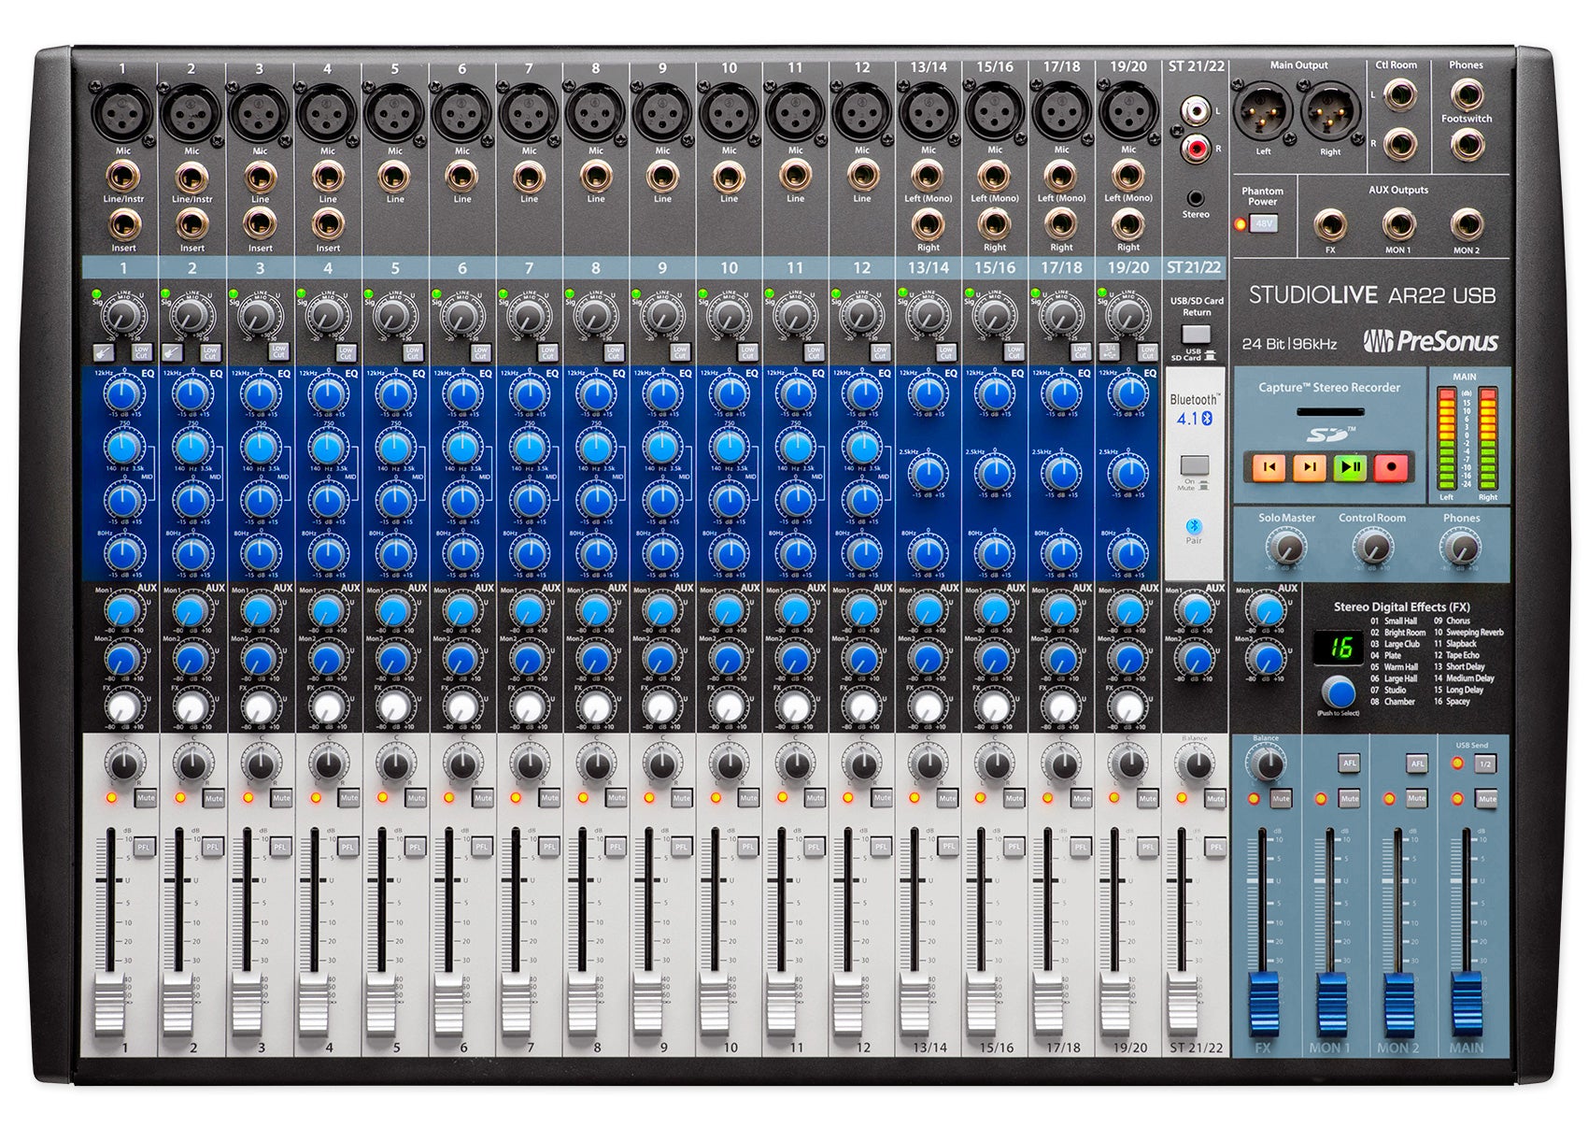The image size is (1588, 1127).
Task: Click the red RCA R input on ST 21/22
Action: coord(1195,148)
